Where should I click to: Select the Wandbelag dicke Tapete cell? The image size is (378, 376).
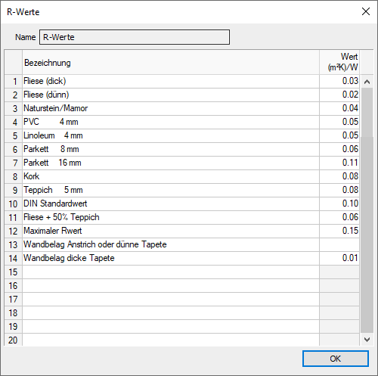point(171,258)
